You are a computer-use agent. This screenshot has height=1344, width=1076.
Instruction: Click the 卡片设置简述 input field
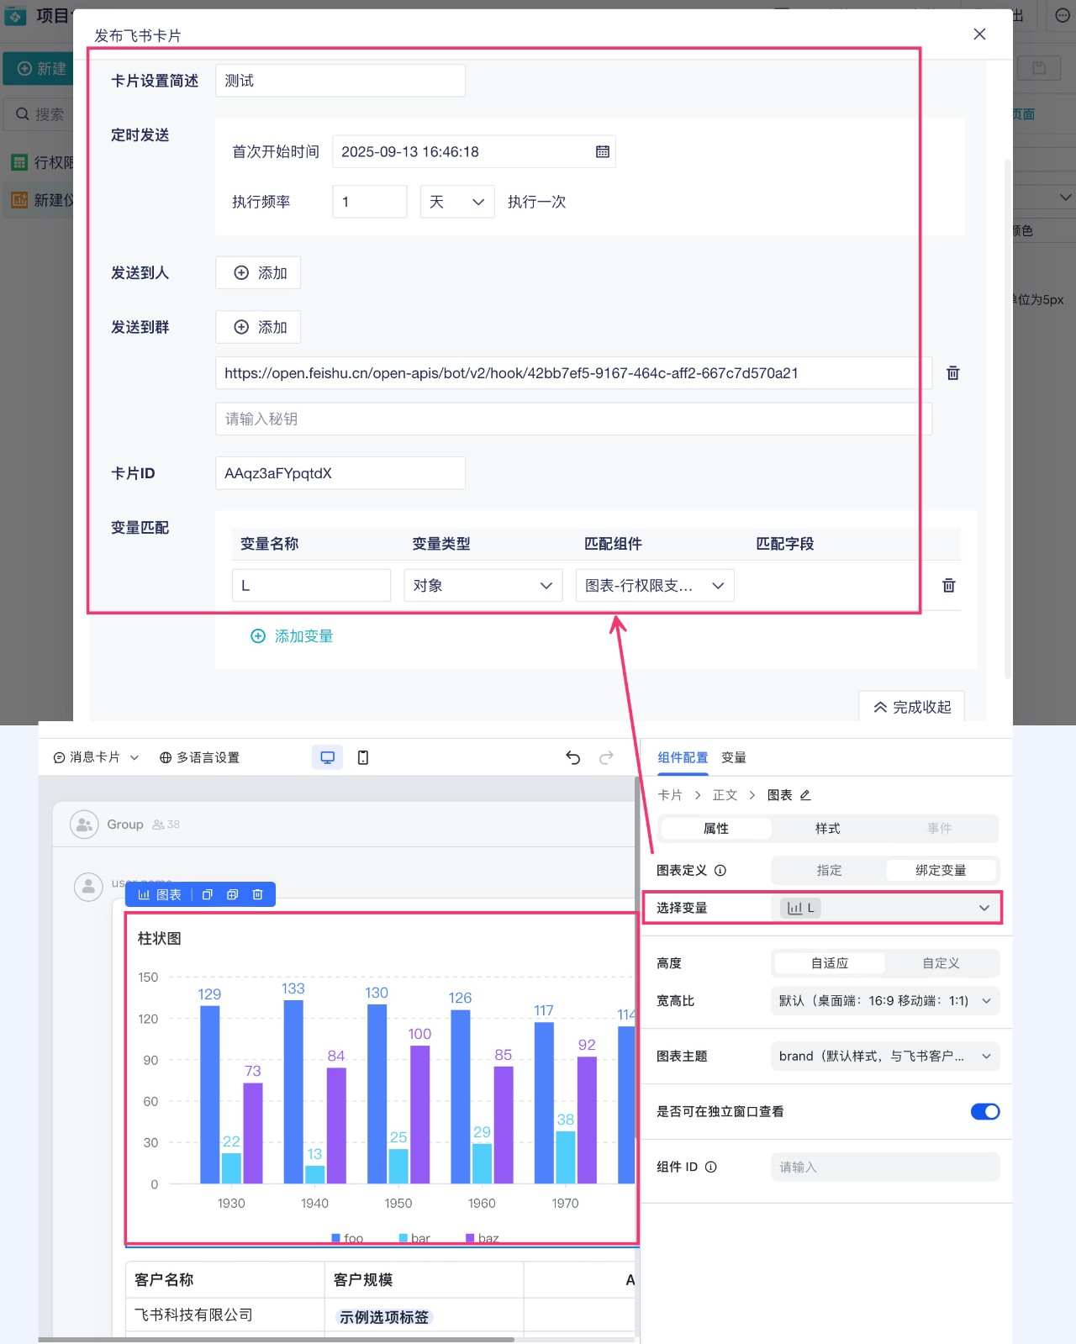point(340,81)
